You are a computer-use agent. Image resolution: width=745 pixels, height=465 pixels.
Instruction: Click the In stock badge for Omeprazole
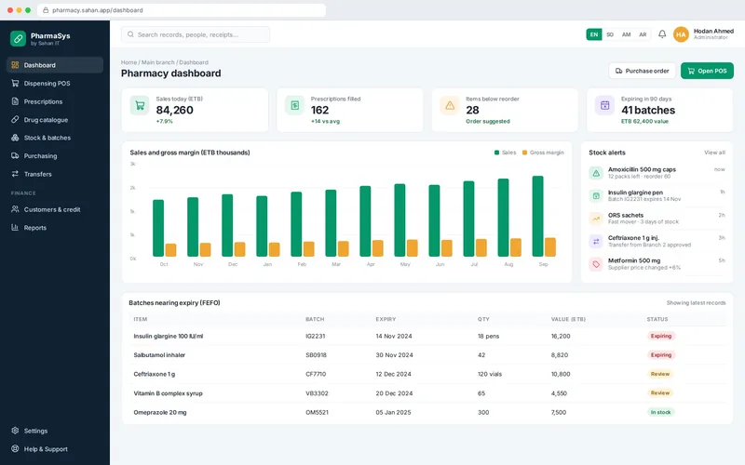pyautogui.click(x=661, y=412)
